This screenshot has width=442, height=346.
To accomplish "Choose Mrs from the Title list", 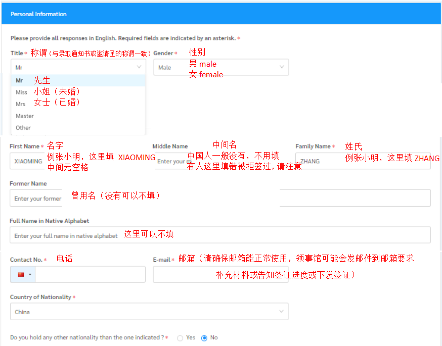I will pos(20,104).
